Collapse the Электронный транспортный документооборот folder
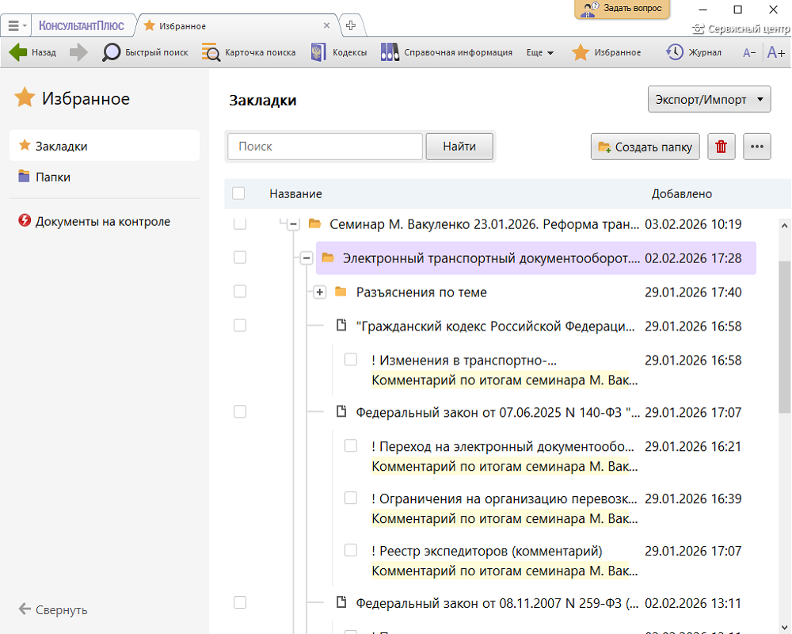The width and height of the screenshot is (792, 634). (307, 258)
